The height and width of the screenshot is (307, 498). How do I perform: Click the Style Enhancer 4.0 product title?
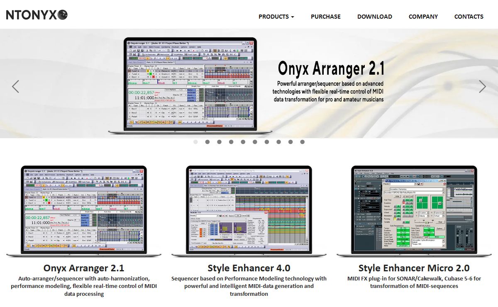tap(249, 268)
